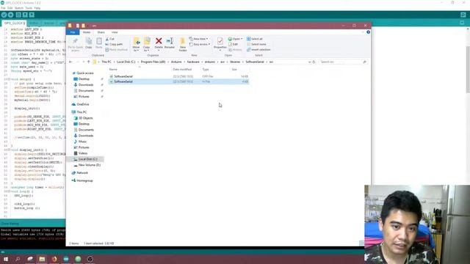Click Select none in Select group

tap(256, 44)
